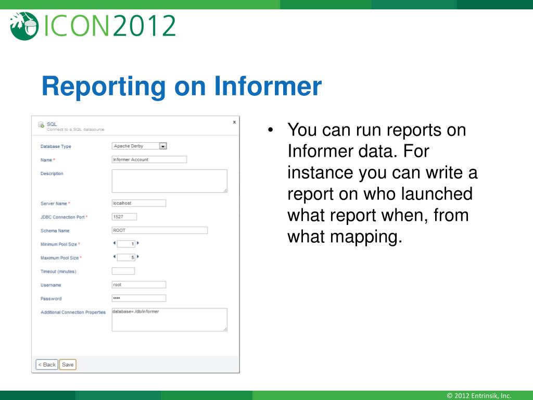
Task: Click the Additional Connection Properties text area
Action: 169,320
